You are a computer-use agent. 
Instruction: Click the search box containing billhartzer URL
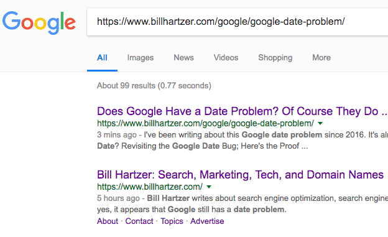(x=238, y=22)
